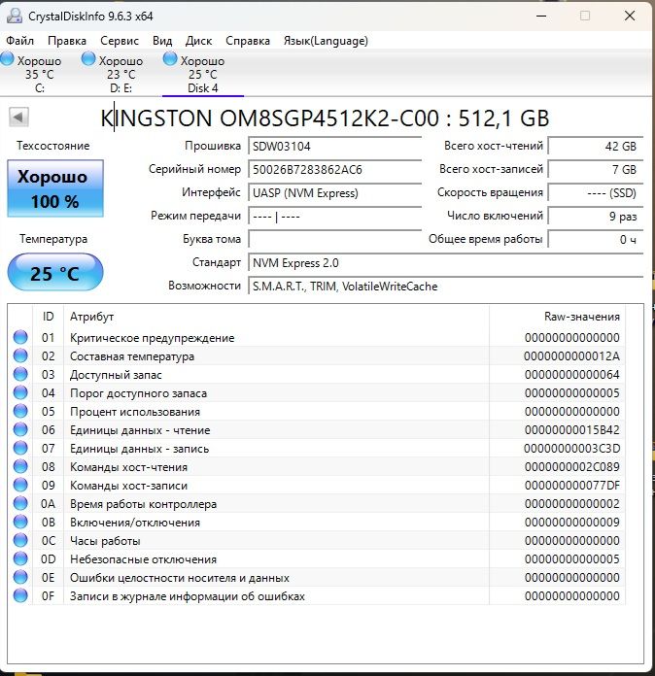The image size is (655, 676).
Task: Click the Режим передачи field
Action: (335, 216)
